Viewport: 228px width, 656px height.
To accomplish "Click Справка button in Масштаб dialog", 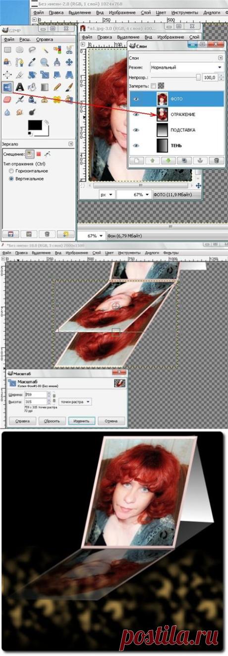I will click(23, 421).
